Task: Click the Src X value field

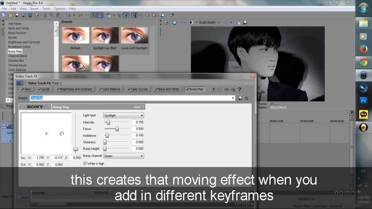Action: point(39,158)
